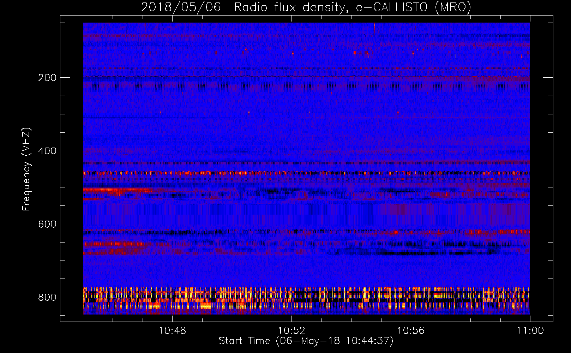Viewport: 571px width, 353px height.
Task: Click the 10:52 time tick label
Action: [291, 330]
